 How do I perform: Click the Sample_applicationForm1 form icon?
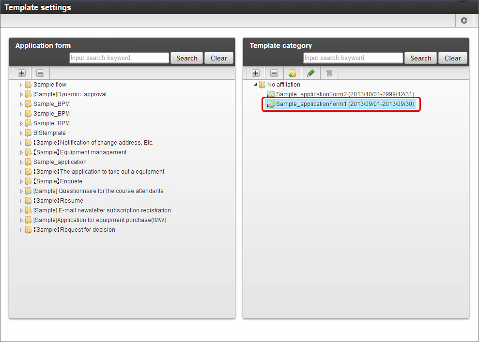pyautogui.click(x=271, y=104)
